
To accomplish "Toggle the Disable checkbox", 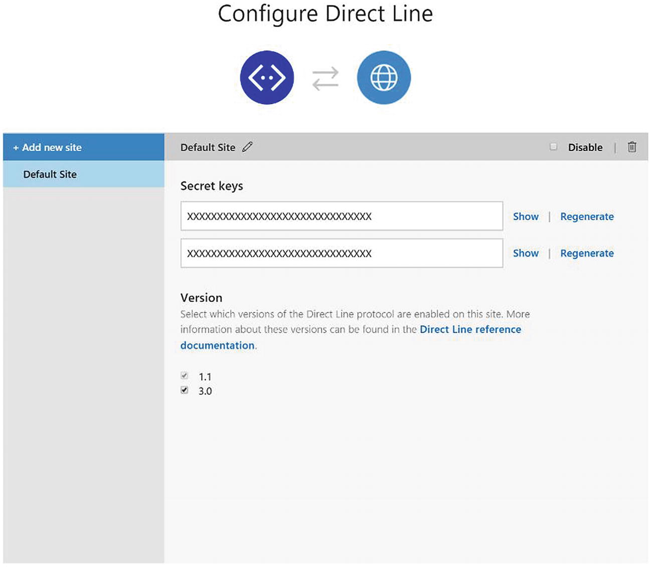I will 553,147.
